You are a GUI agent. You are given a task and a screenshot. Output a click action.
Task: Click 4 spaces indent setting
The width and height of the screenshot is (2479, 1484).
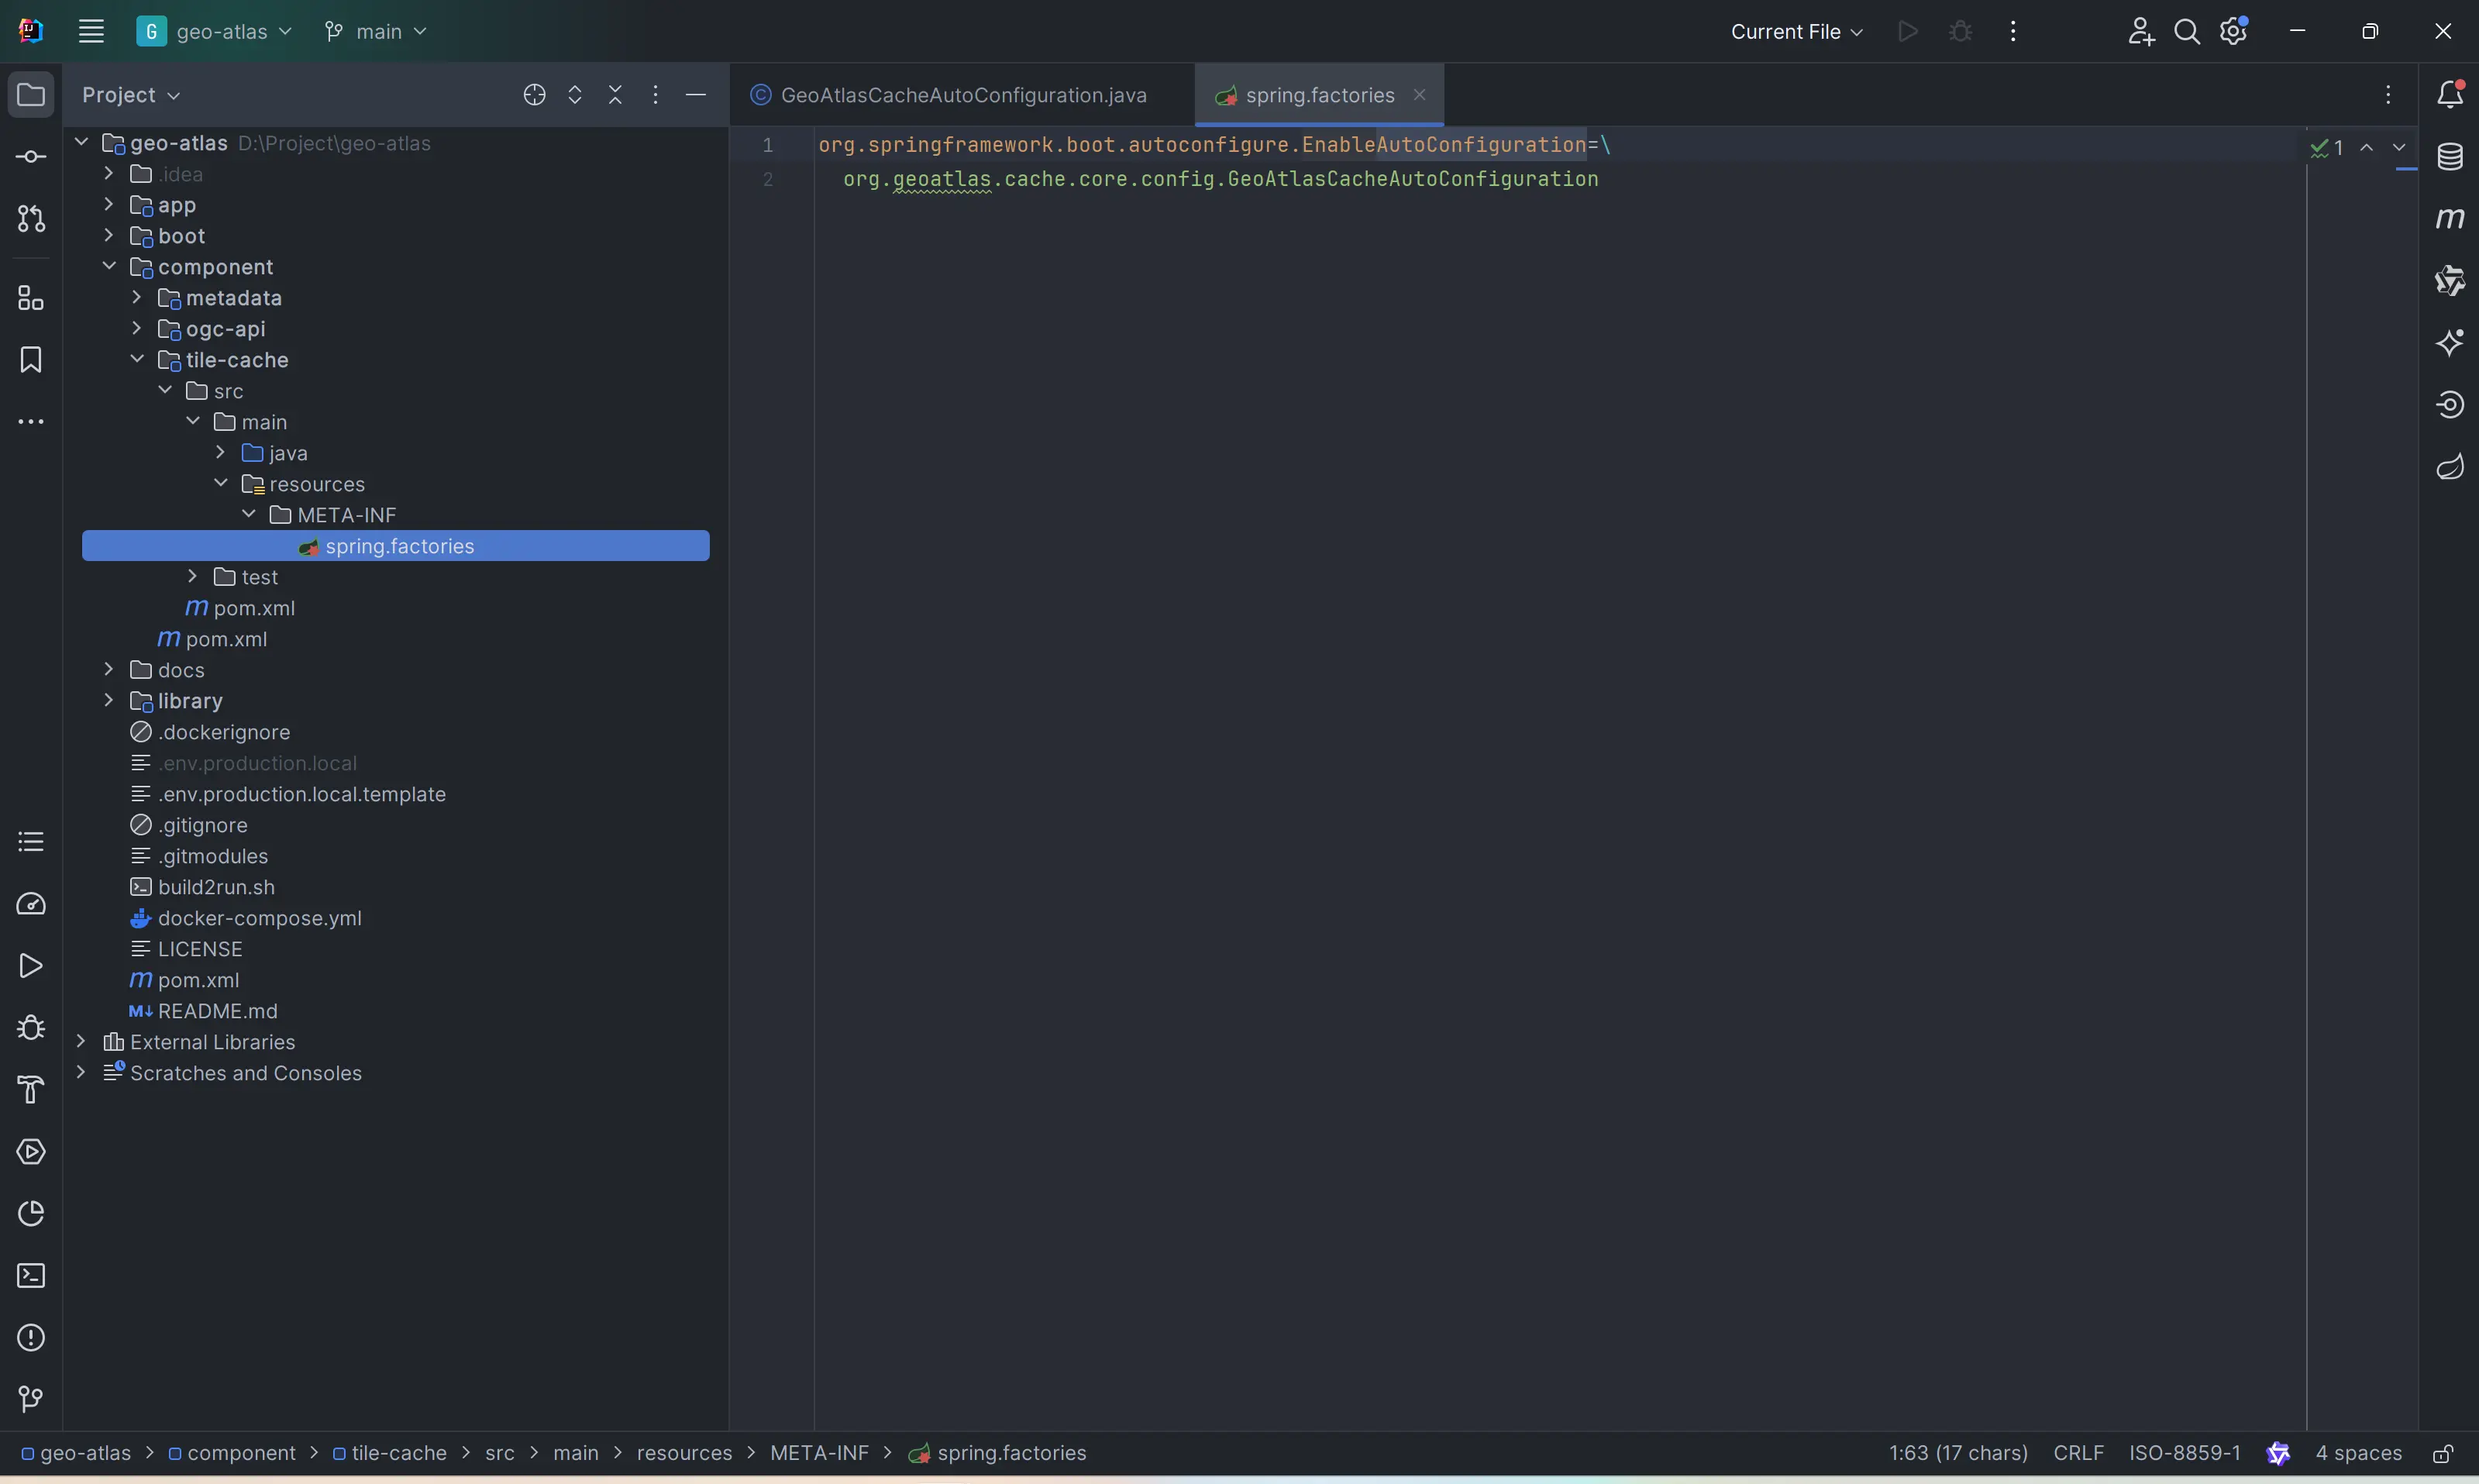click(2358, 1453)
